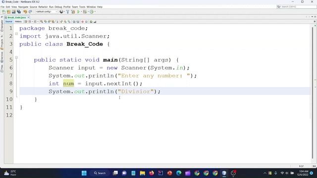Image resolution: width=317 pixels, height=178 pixels.
Task: Open the default config combo box
Action: click(x=47, y=12)
